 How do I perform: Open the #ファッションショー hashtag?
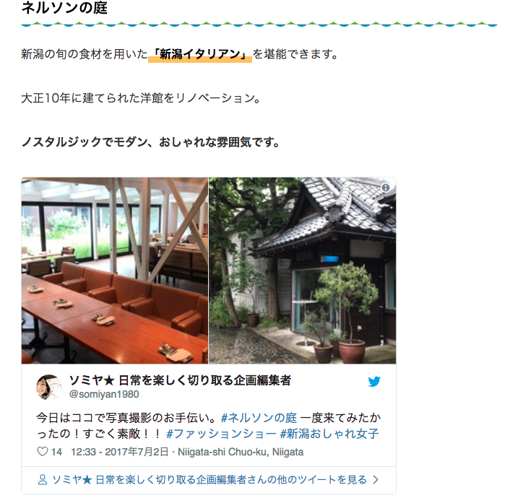[221, 434]
